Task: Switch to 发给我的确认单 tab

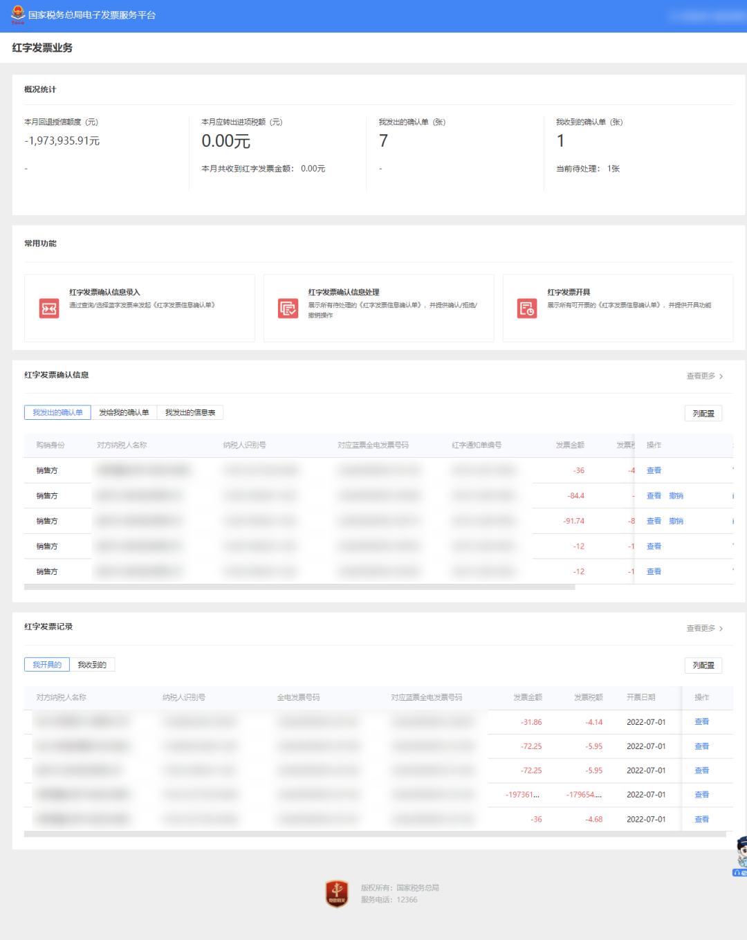Action: tap(124, 413)
